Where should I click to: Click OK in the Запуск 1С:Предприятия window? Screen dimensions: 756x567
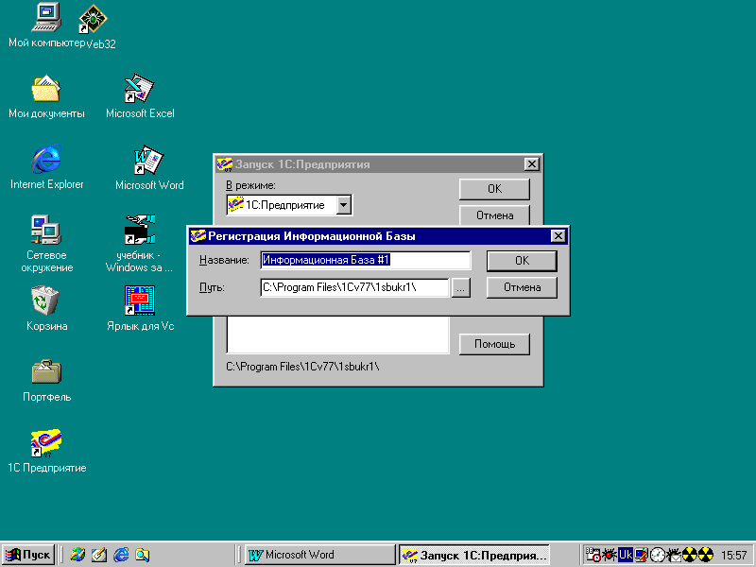click(494, 189)
